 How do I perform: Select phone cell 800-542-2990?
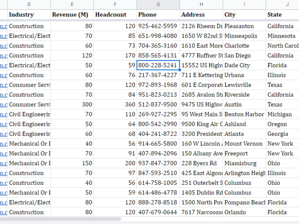click(x=158, y=124)
